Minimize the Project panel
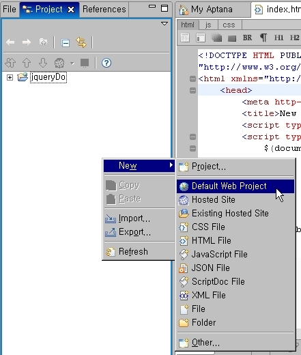Image resolution: width=301 pixels, height=355 pixels. tap(152, 6)
